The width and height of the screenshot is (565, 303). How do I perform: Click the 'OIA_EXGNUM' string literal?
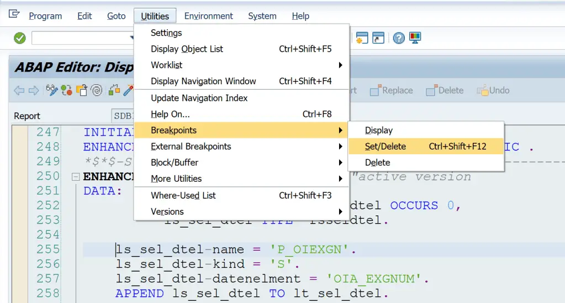(x=374, y=279)
